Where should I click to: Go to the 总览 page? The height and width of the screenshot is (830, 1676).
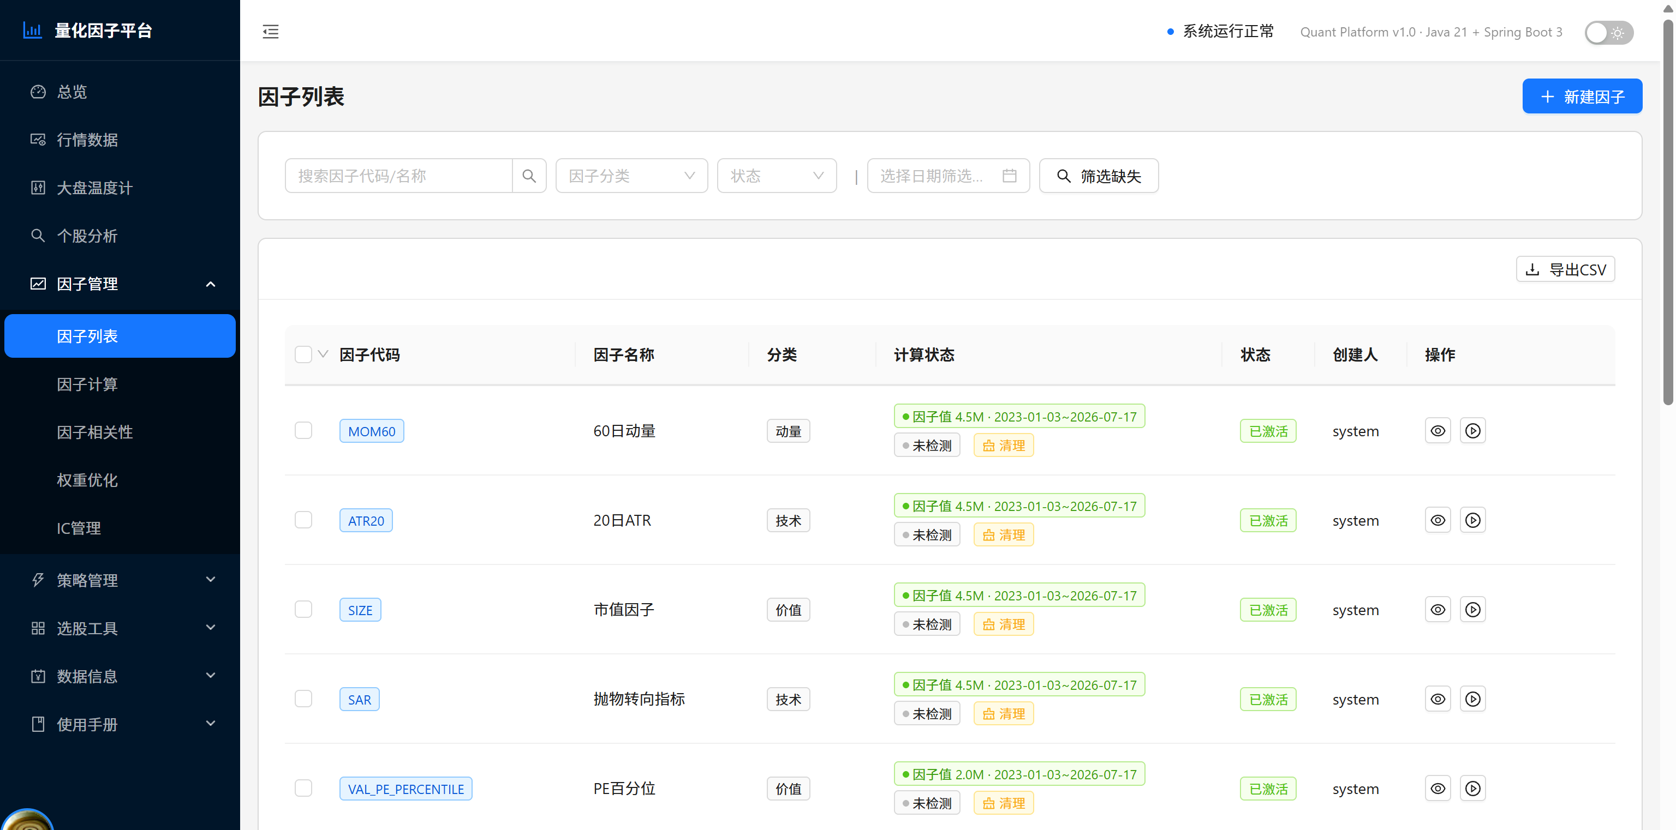click(120, 92)
